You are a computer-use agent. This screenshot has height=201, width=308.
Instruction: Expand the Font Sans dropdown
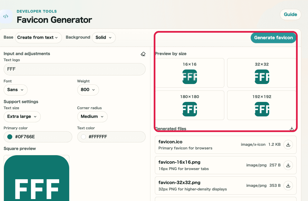(16, 90)
